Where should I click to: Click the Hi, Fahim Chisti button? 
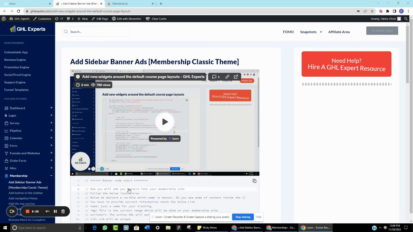coord(382,31)
